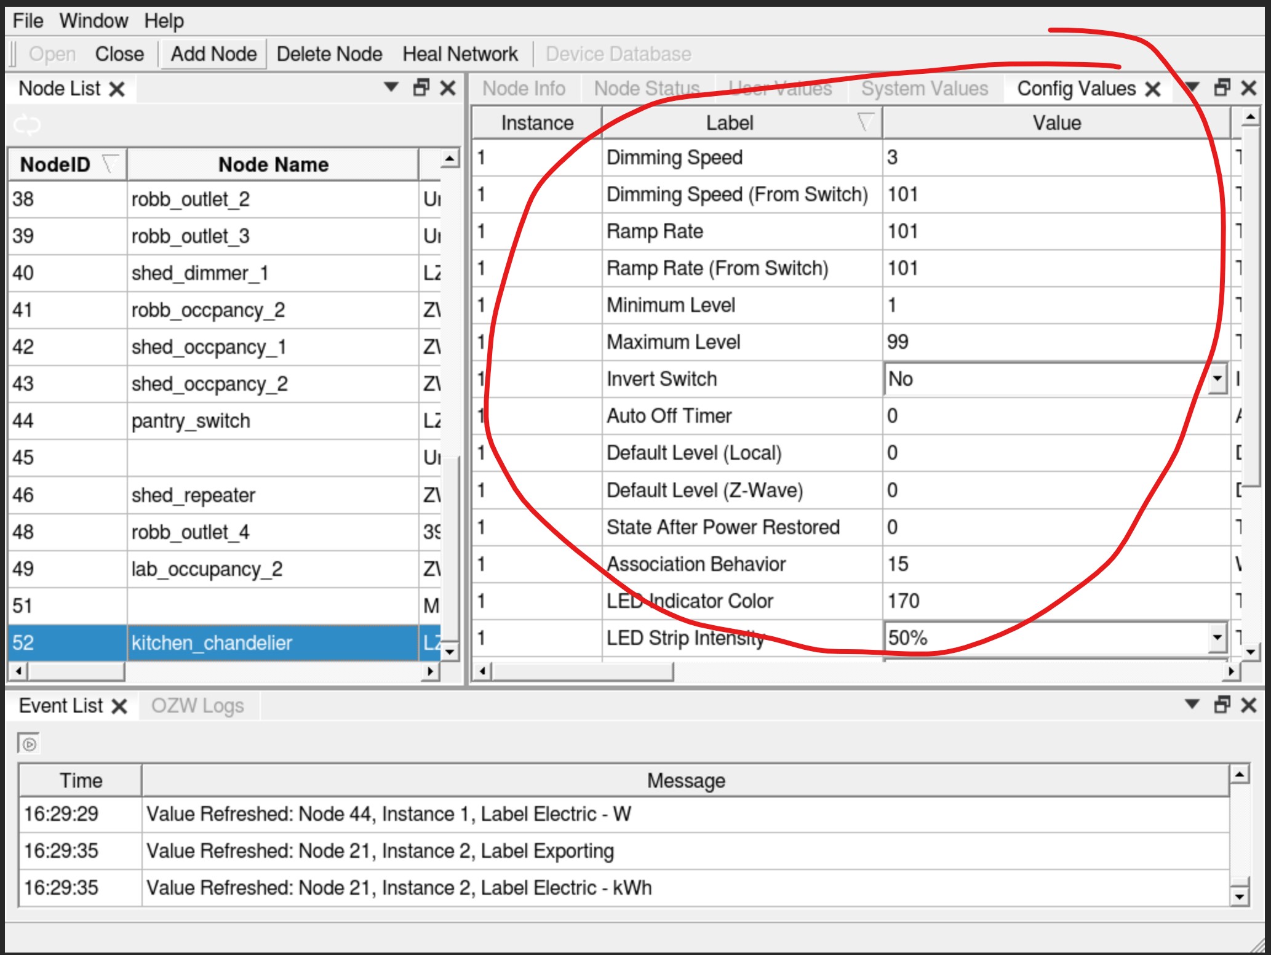Edit the Maximum Level value 99
Viewport: 1271px width, 955px height.
point(1056,342)
